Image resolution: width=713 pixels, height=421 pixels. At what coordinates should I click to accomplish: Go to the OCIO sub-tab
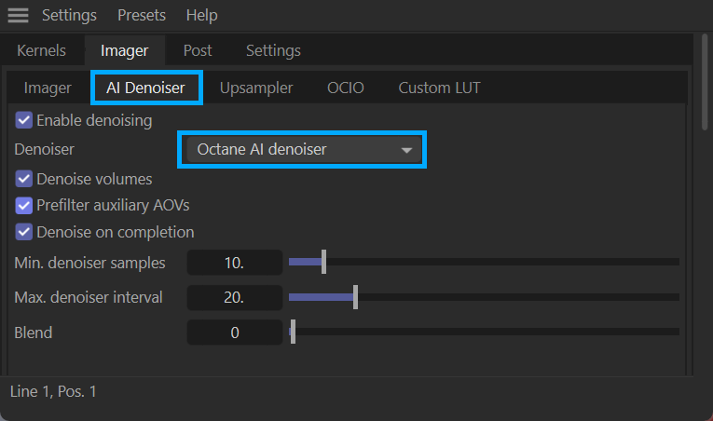345,88
